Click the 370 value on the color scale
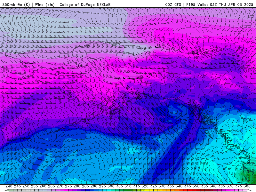 pos(230,186)
